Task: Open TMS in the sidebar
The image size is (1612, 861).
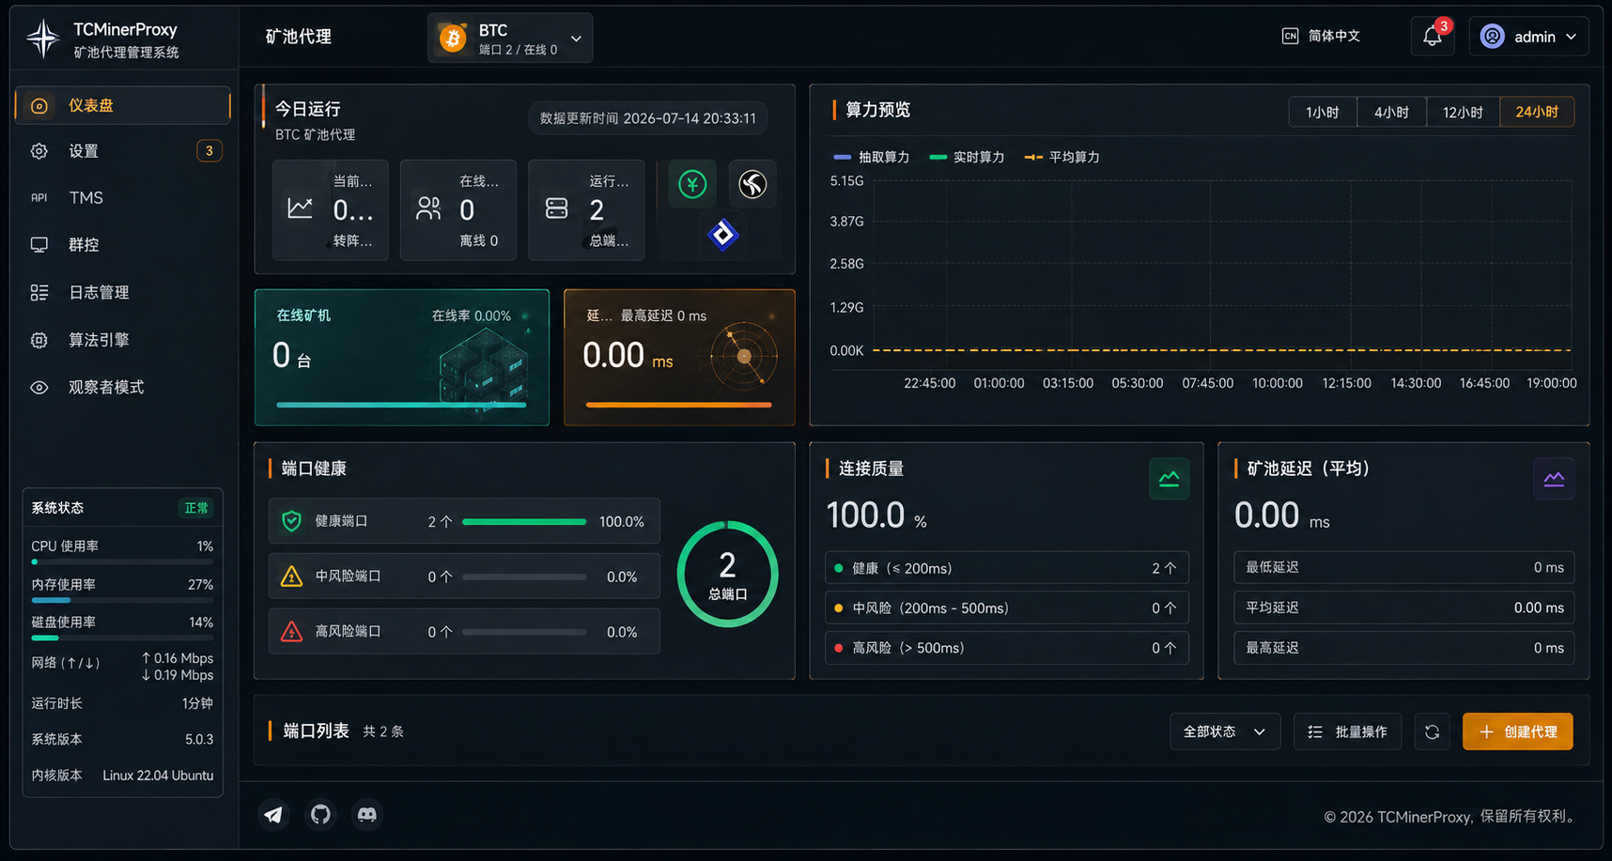Action: pos(122,198)
